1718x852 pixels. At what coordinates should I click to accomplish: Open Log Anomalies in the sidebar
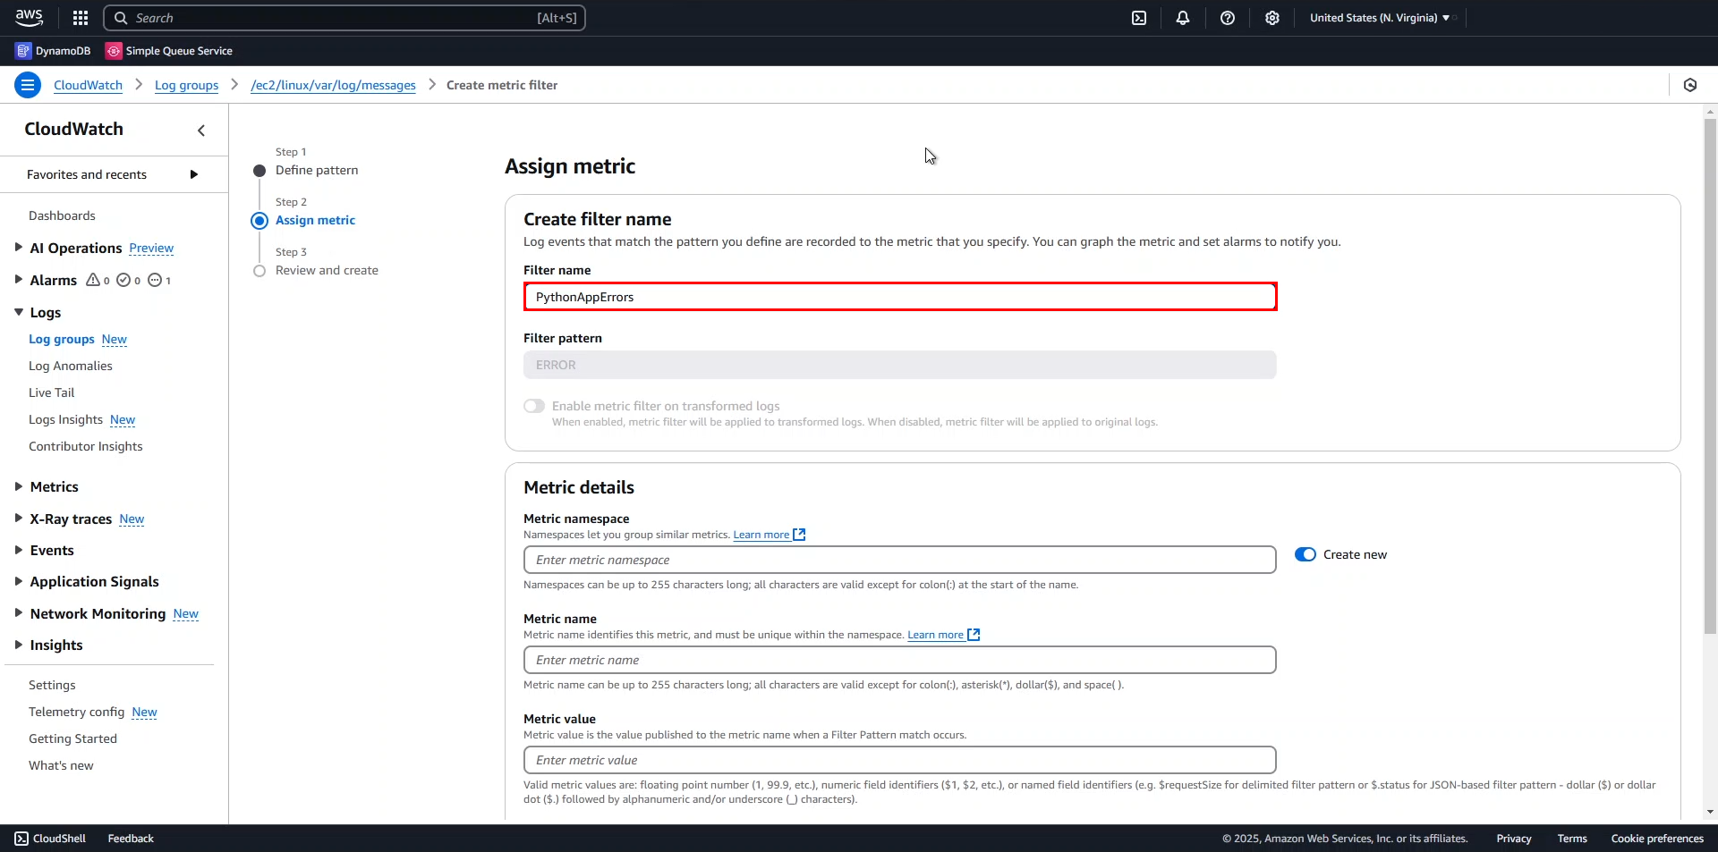[x=71, y=366]
